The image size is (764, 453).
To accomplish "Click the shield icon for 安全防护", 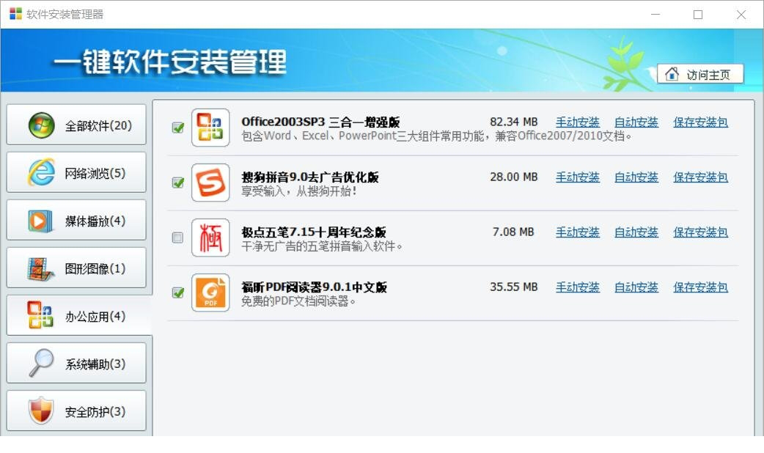I will (41, 410).
